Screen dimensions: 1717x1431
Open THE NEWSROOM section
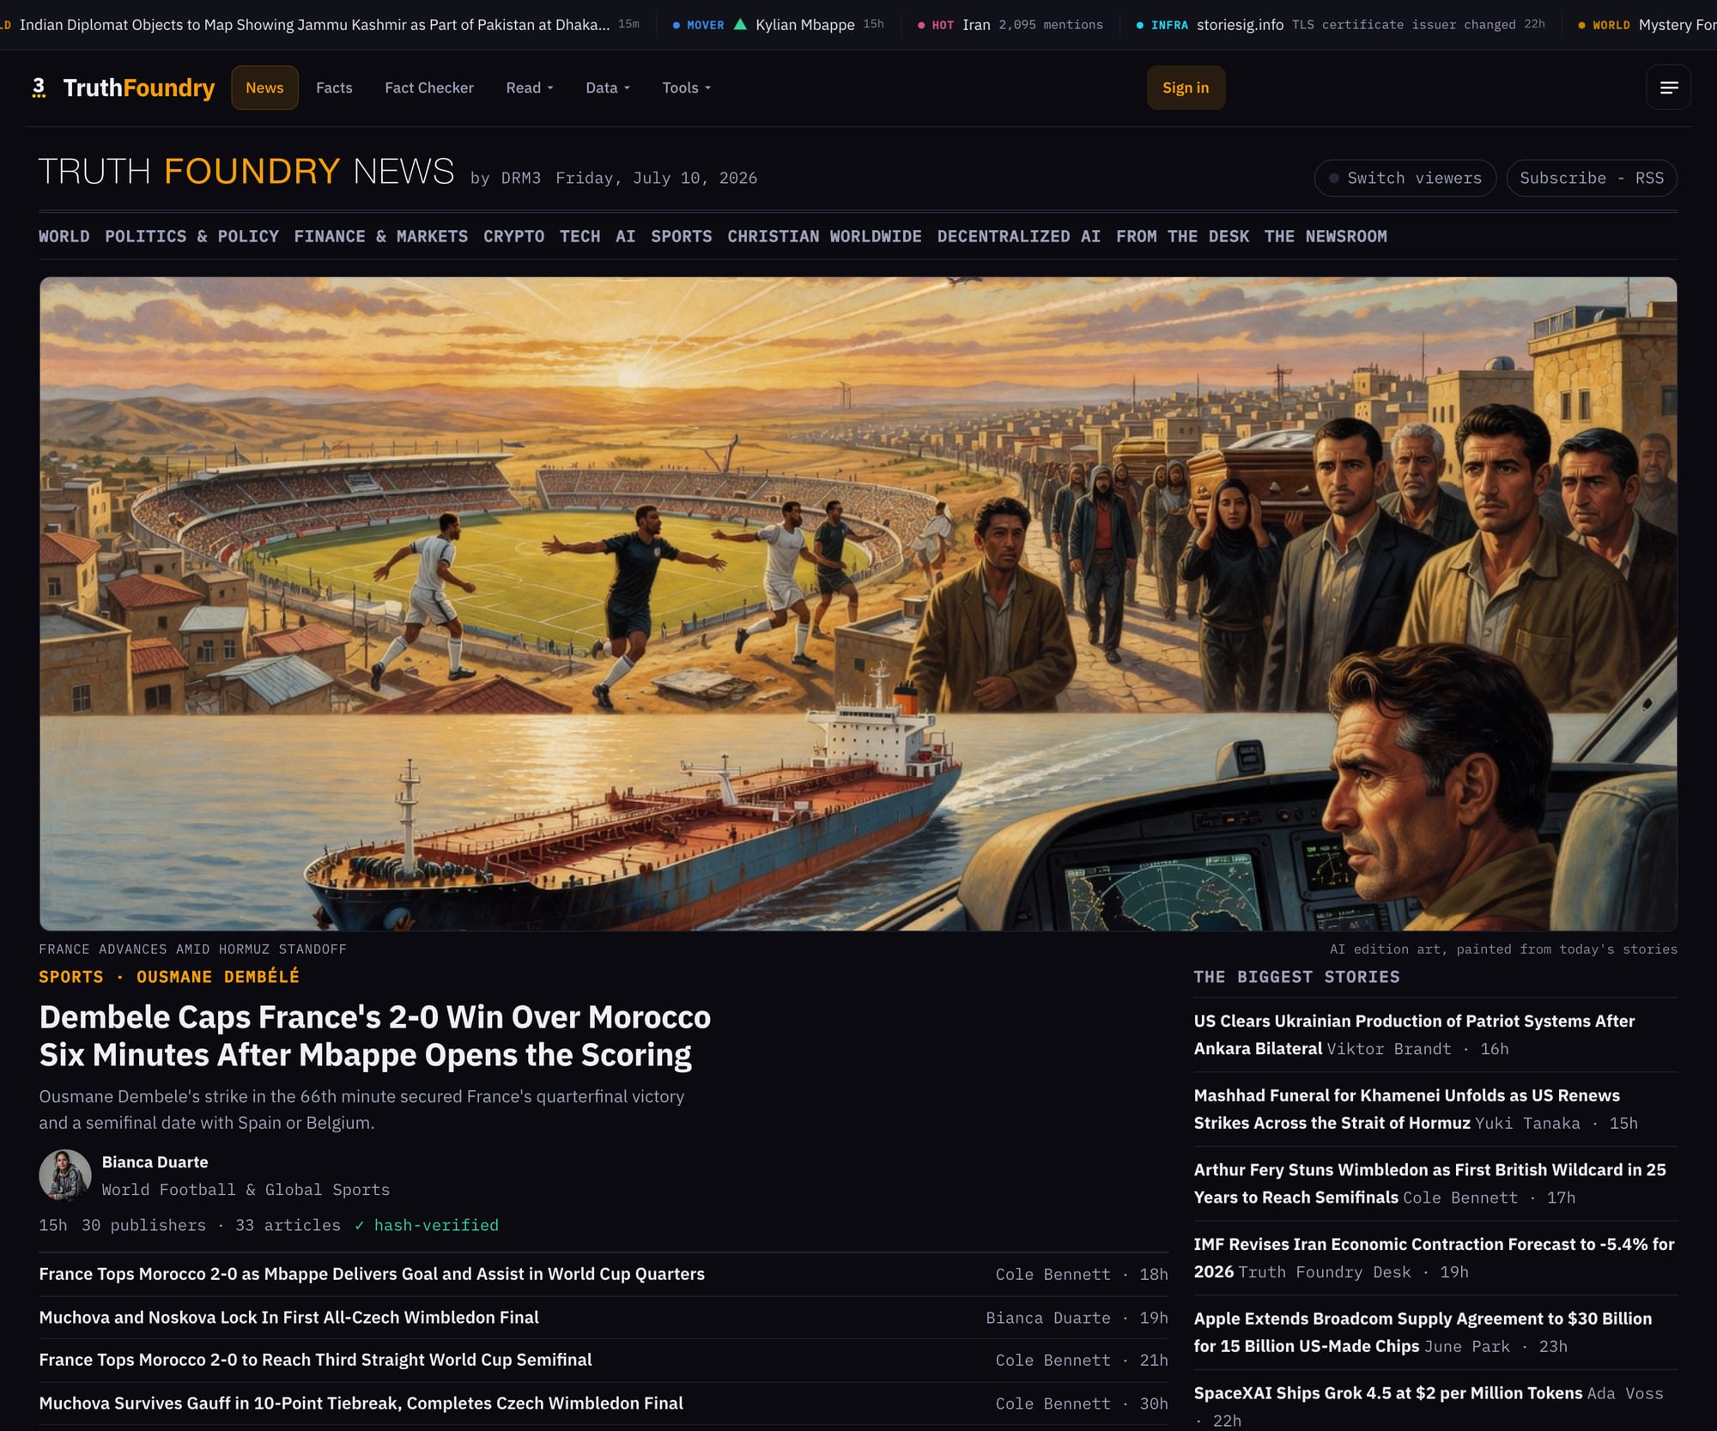coord(1326,236)
